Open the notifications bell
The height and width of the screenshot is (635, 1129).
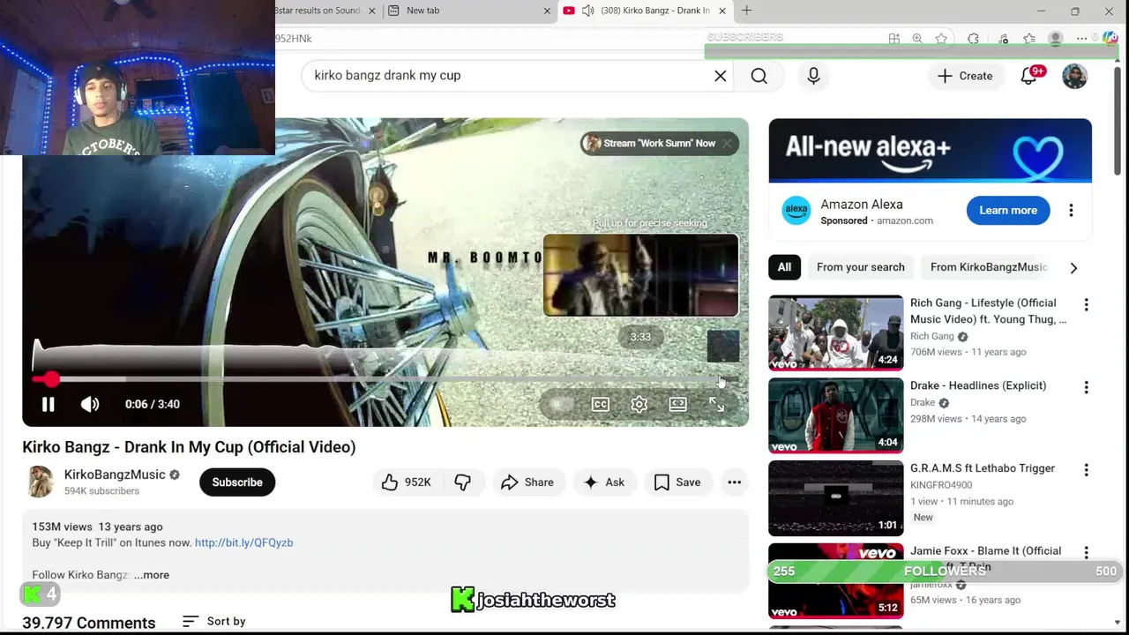[1029, 76]
